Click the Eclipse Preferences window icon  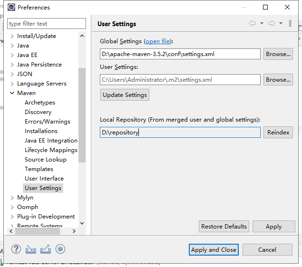pyautogui.click(x=11, y=7)
